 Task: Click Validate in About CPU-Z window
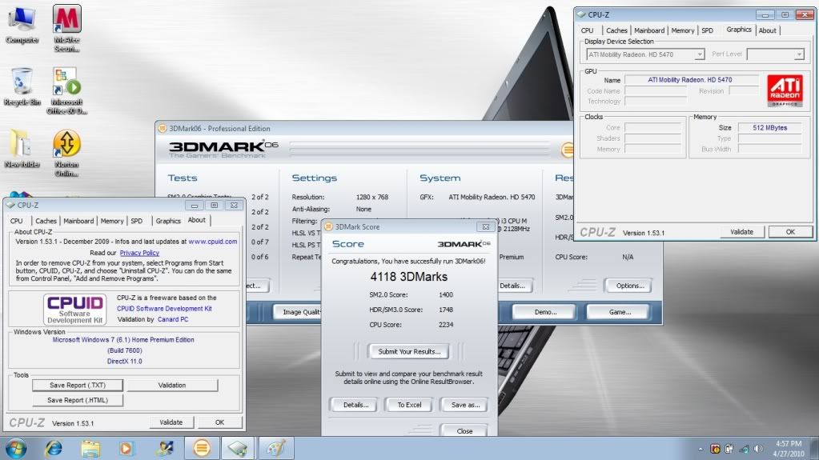point(171,422)
